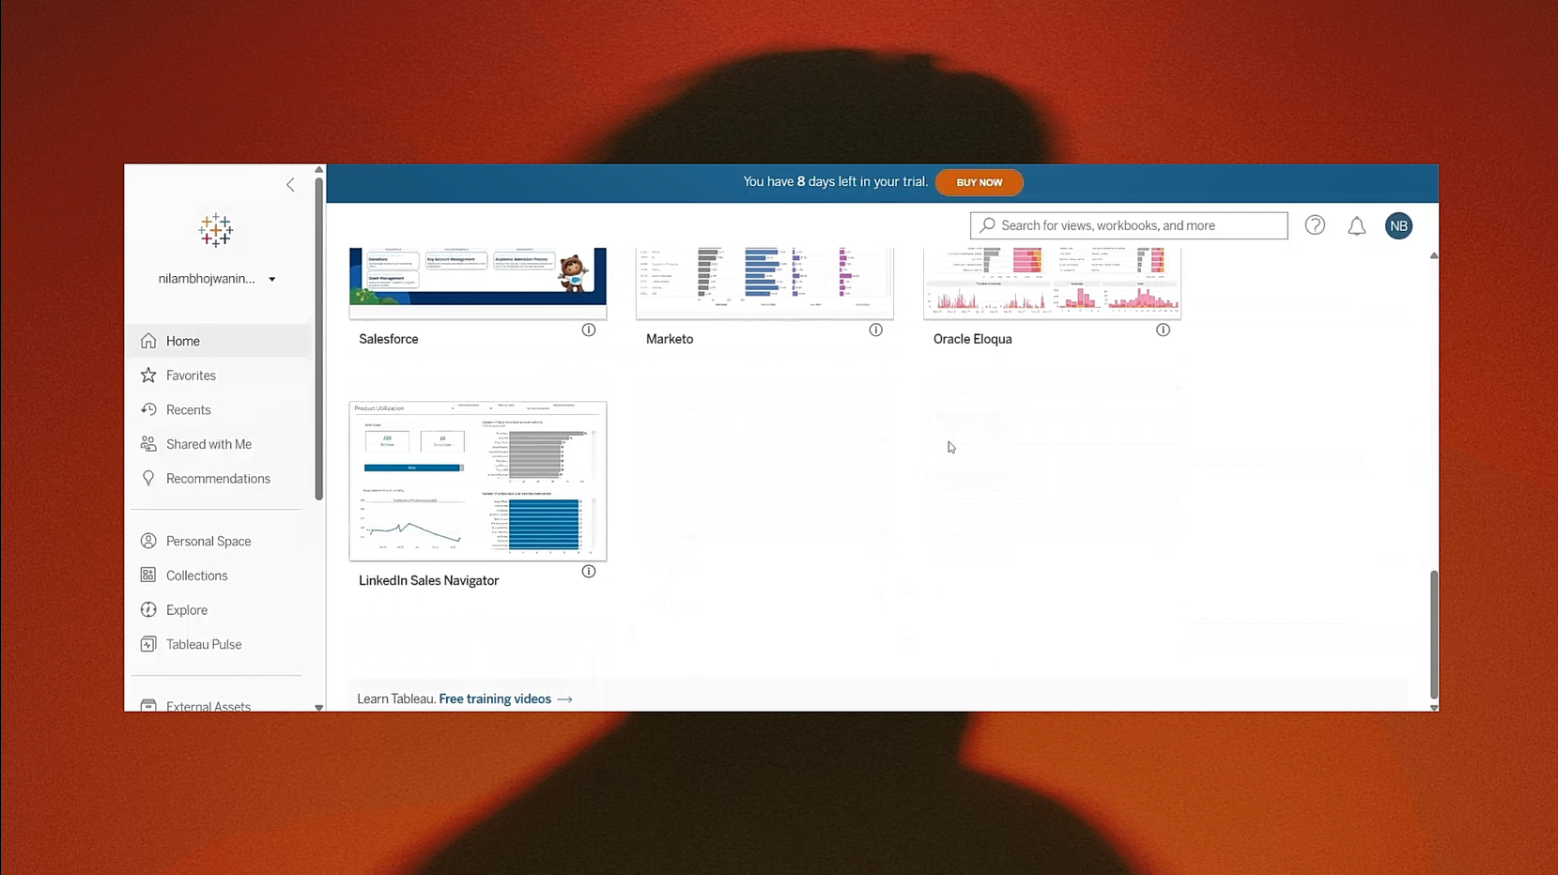
Task: Open Tableau Pulse
Action: click(220, 644)
